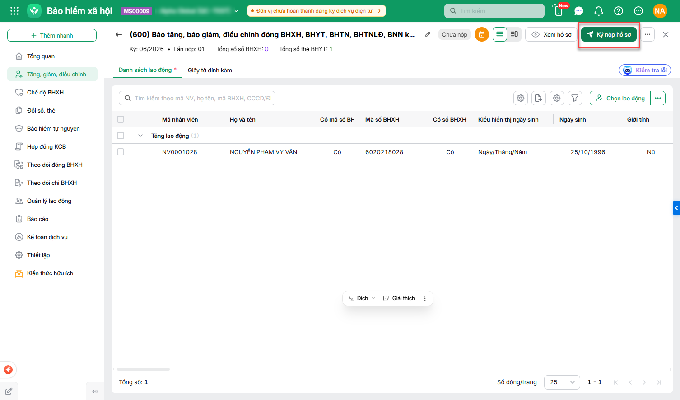680x400 pixels.
Task: Open Thiết lập settings menu
Action: point(52,255)
